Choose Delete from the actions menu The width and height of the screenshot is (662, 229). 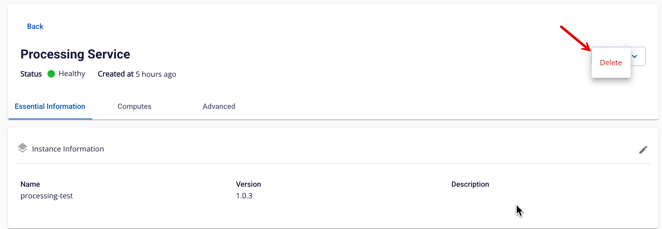[x=611, y=63]
